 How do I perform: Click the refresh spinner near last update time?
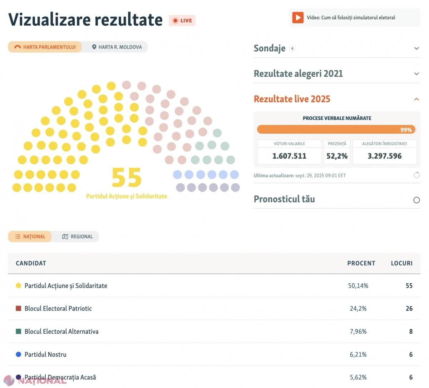tap(416, 175)
